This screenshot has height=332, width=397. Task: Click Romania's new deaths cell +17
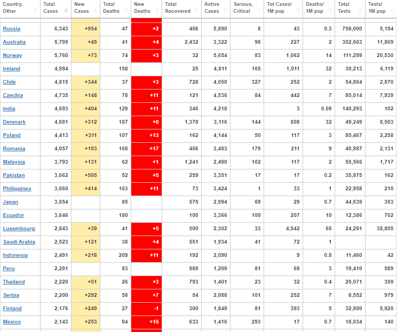click(147, 149)
